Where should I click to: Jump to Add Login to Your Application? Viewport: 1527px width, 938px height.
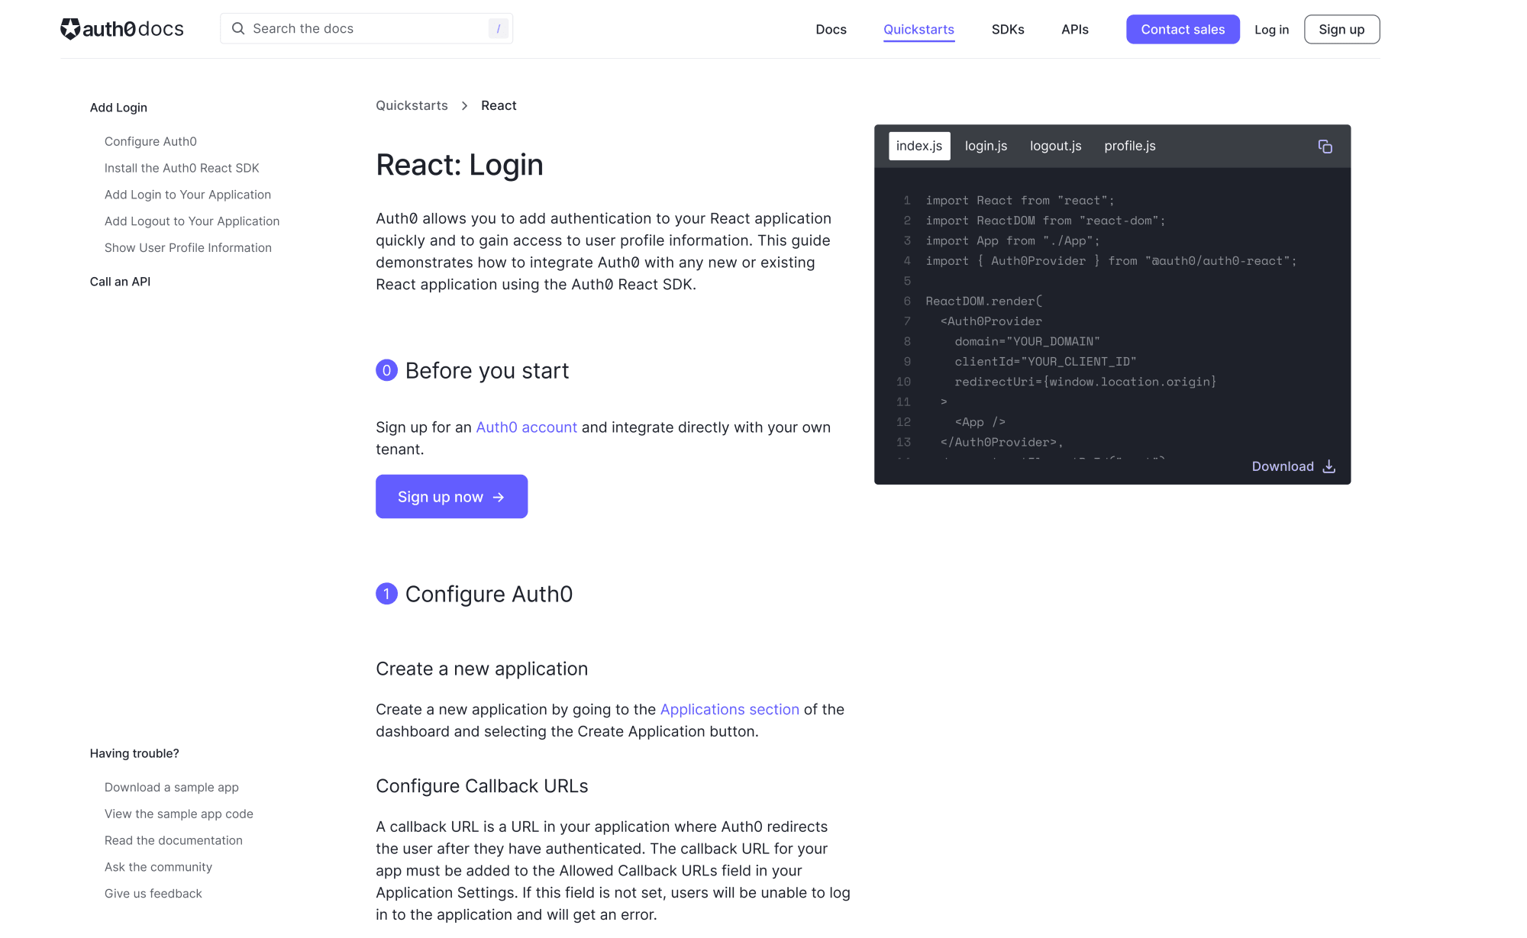click(188, 195)
